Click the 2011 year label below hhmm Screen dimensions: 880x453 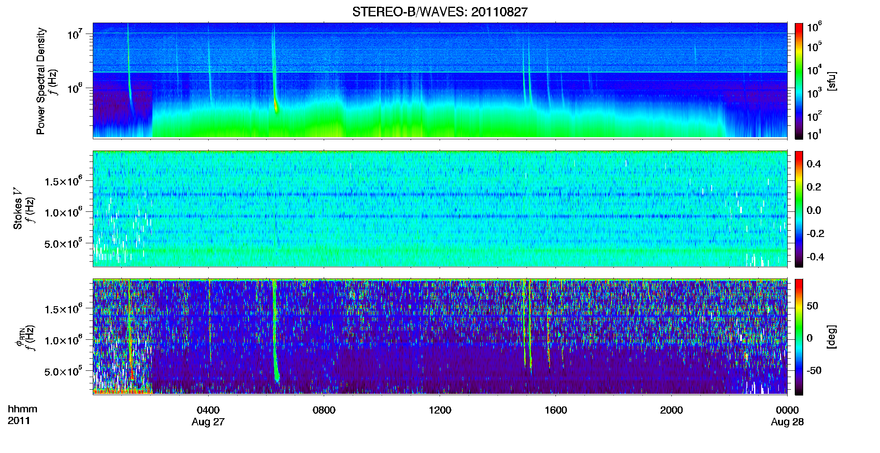[19, 421]
